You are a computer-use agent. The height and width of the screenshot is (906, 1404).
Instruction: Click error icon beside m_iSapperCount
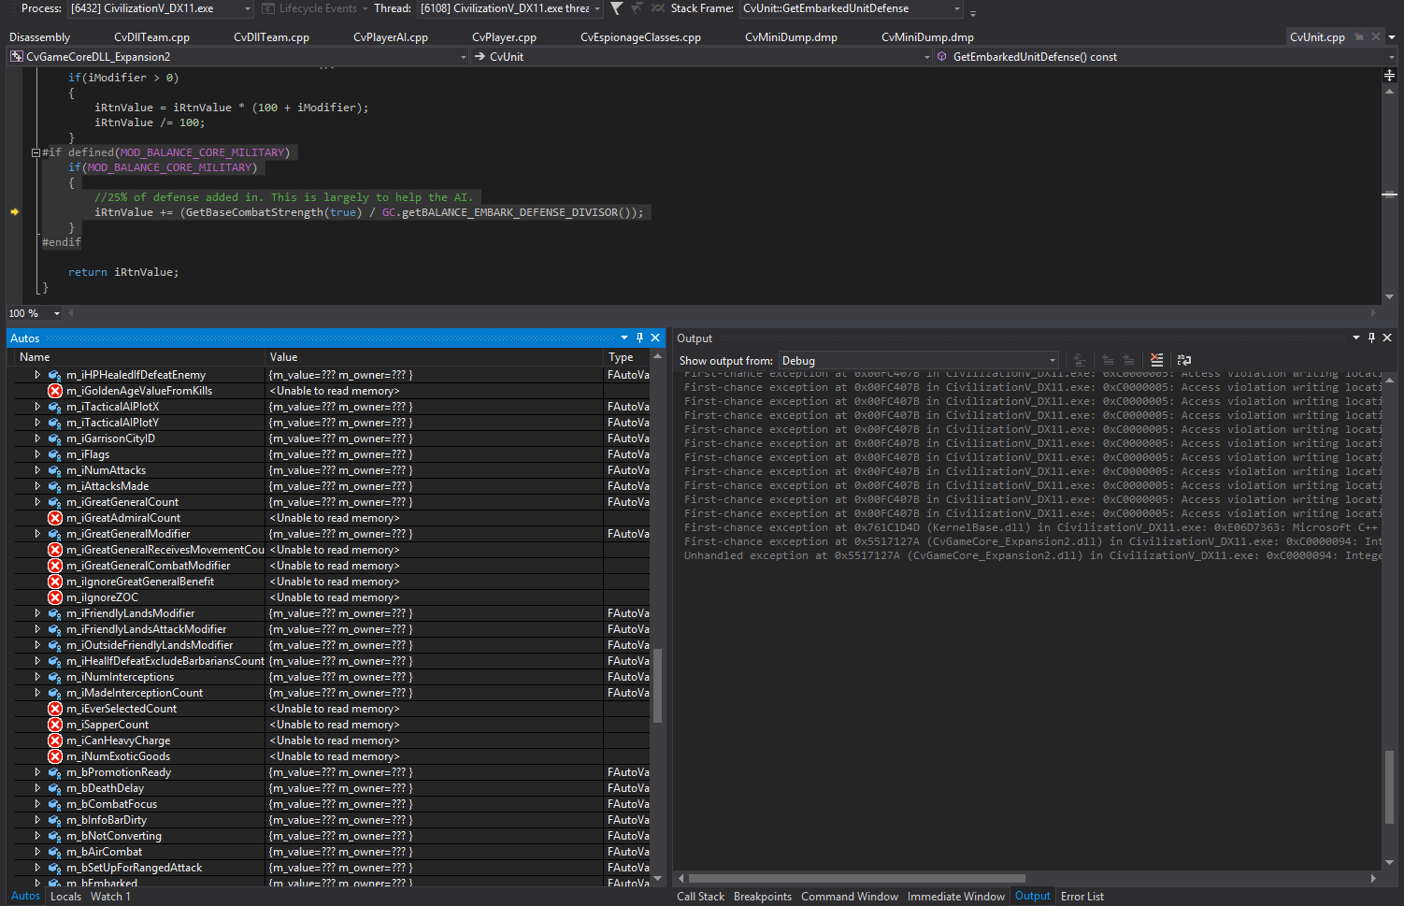click(55, 725)
